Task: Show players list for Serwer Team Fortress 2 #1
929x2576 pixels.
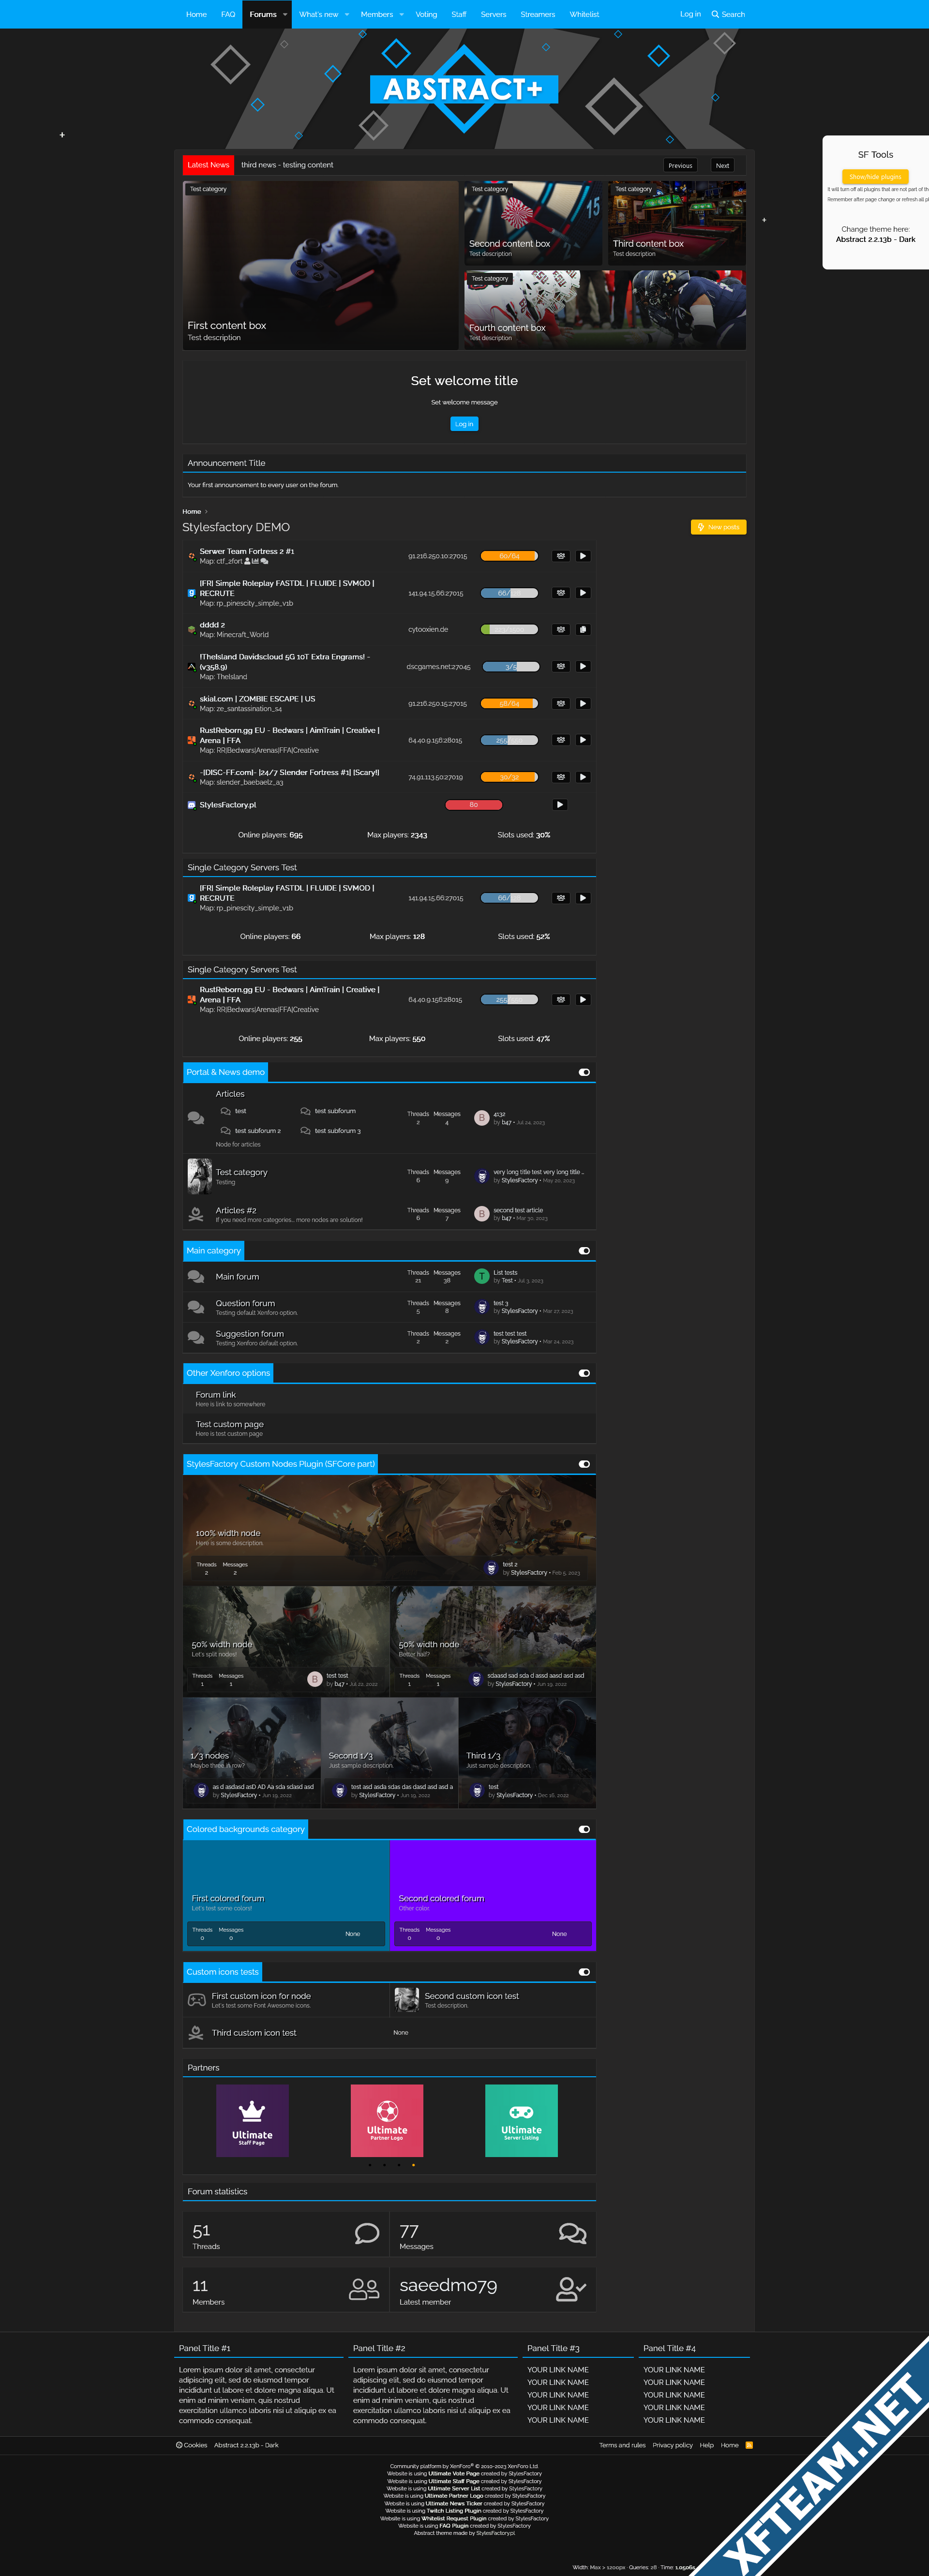Action: click(561, 556)
